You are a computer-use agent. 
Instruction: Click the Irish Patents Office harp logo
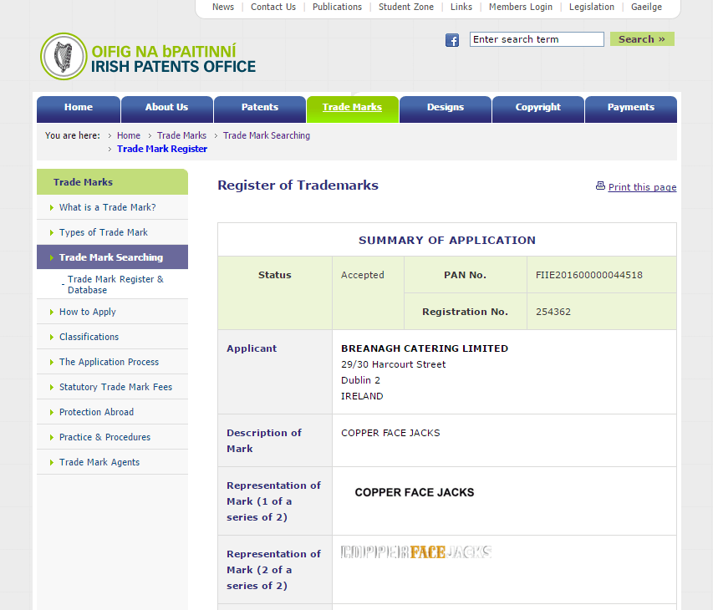pyautogui.click(x=64, y=56)
